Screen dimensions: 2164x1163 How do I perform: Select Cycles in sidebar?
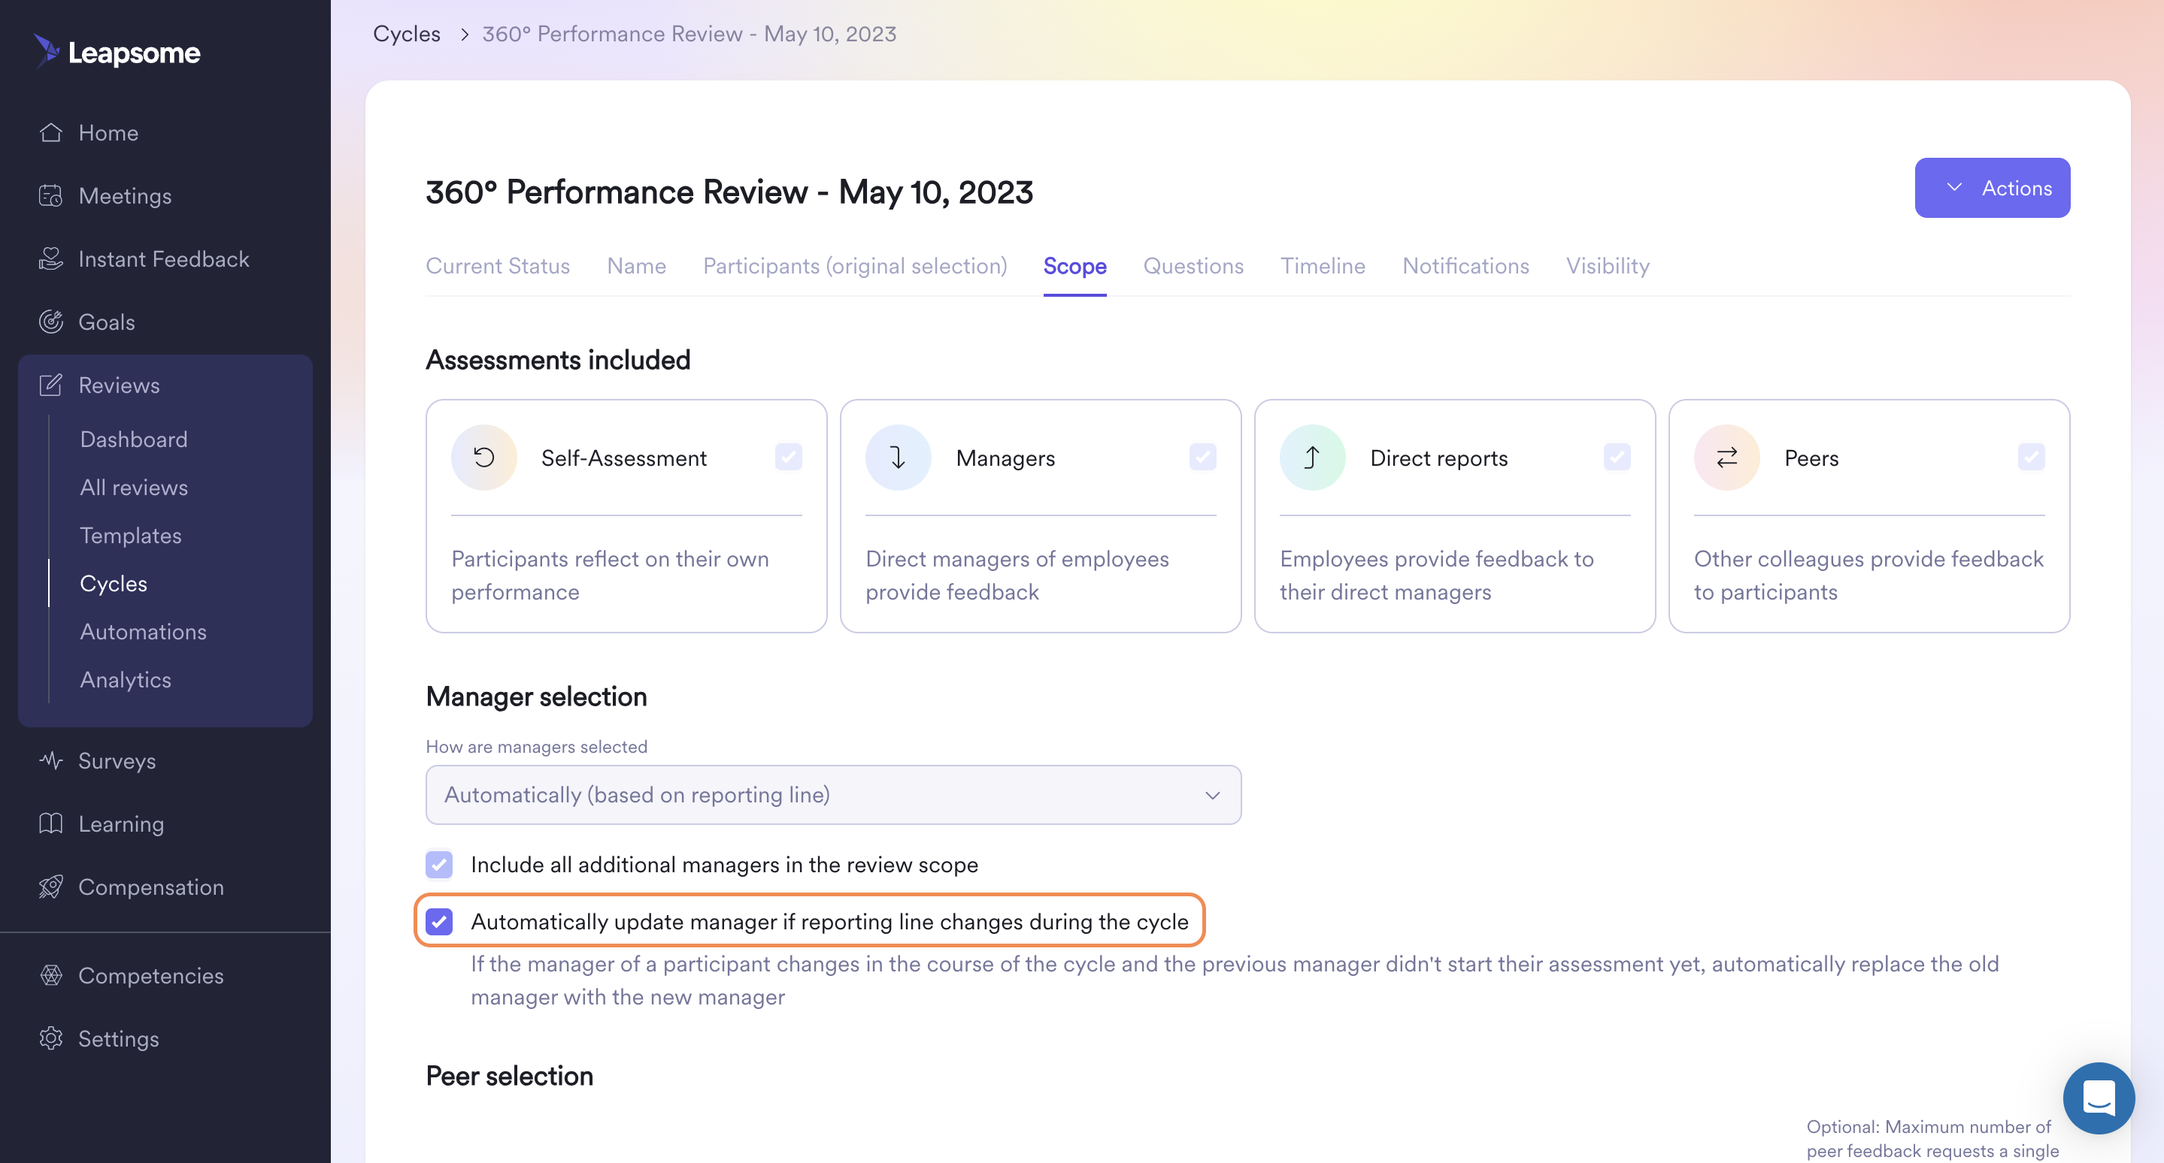point(114,583)
